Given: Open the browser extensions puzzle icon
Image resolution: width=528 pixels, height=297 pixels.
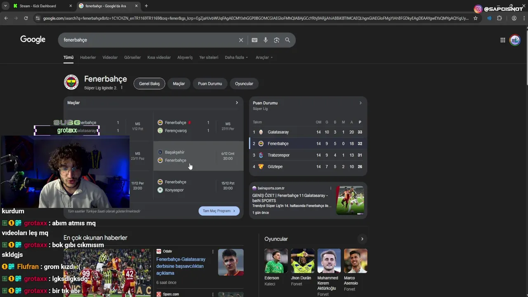Looking at the screenshot, I should pos(500,18).
